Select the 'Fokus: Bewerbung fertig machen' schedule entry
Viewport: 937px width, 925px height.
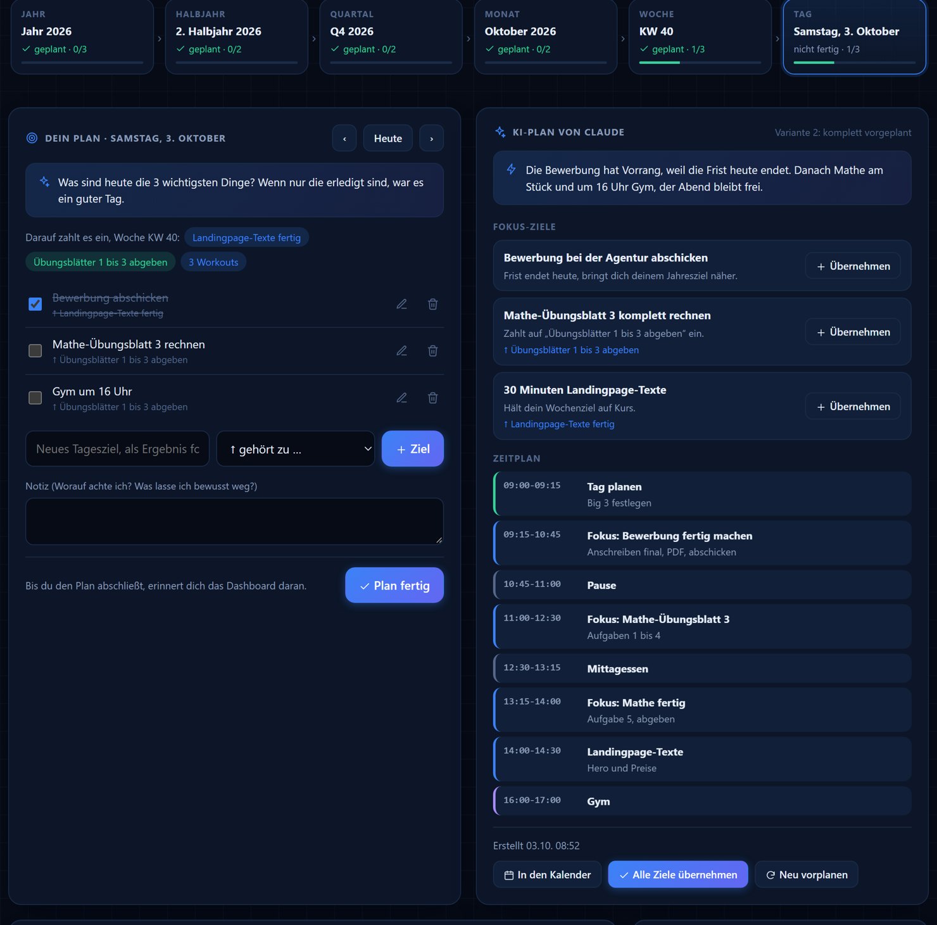[702, 543]
